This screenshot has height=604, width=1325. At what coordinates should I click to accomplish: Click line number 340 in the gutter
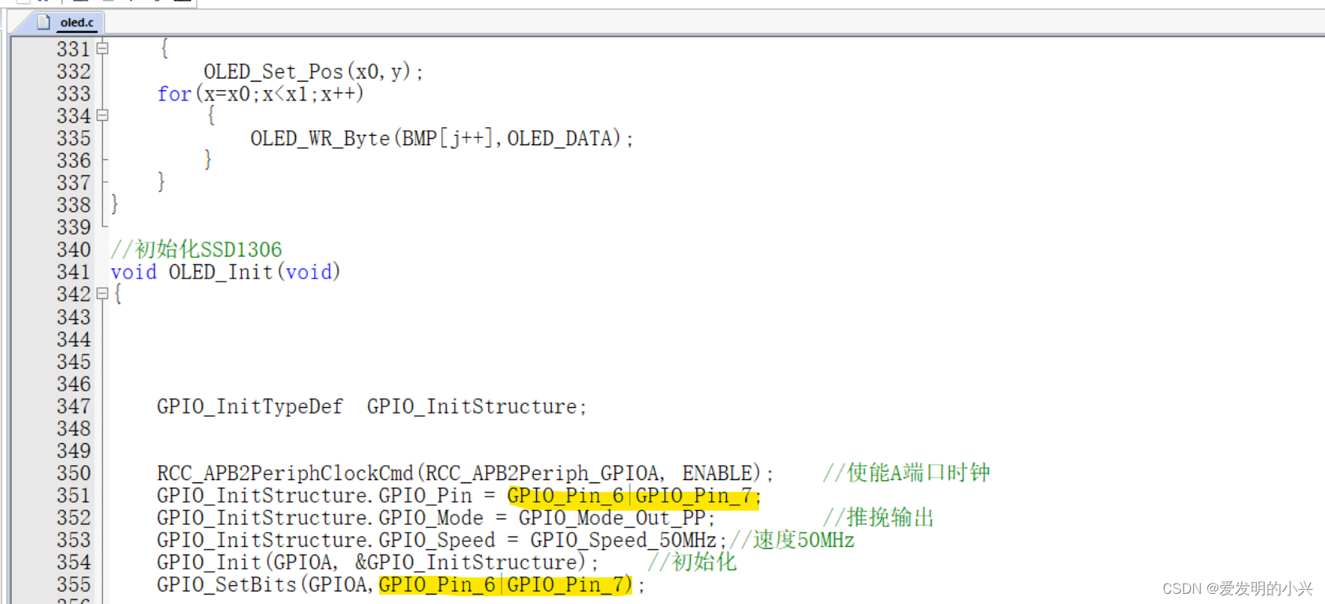coord(74,249)
